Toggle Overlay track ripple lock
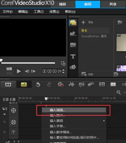The image size is (126, 143). coord(4,122)
